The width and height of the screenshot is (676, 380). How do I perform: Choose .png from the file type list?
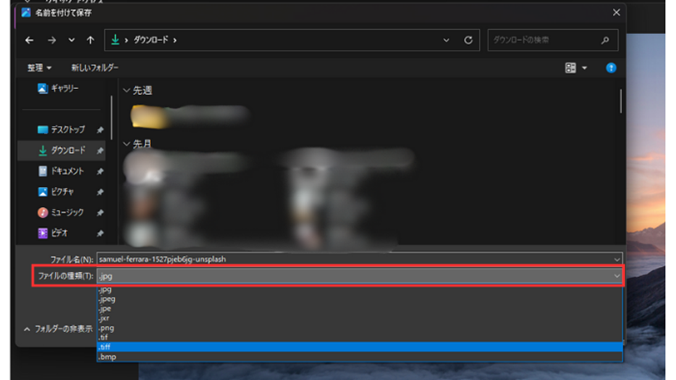(107, 328)
